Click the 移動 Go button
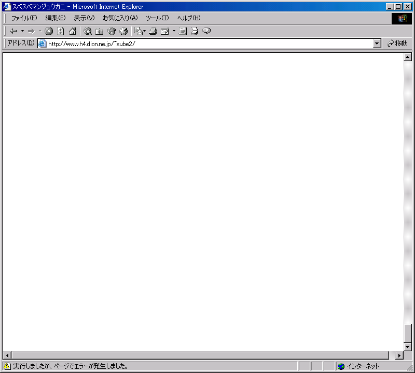 point(397,44)
